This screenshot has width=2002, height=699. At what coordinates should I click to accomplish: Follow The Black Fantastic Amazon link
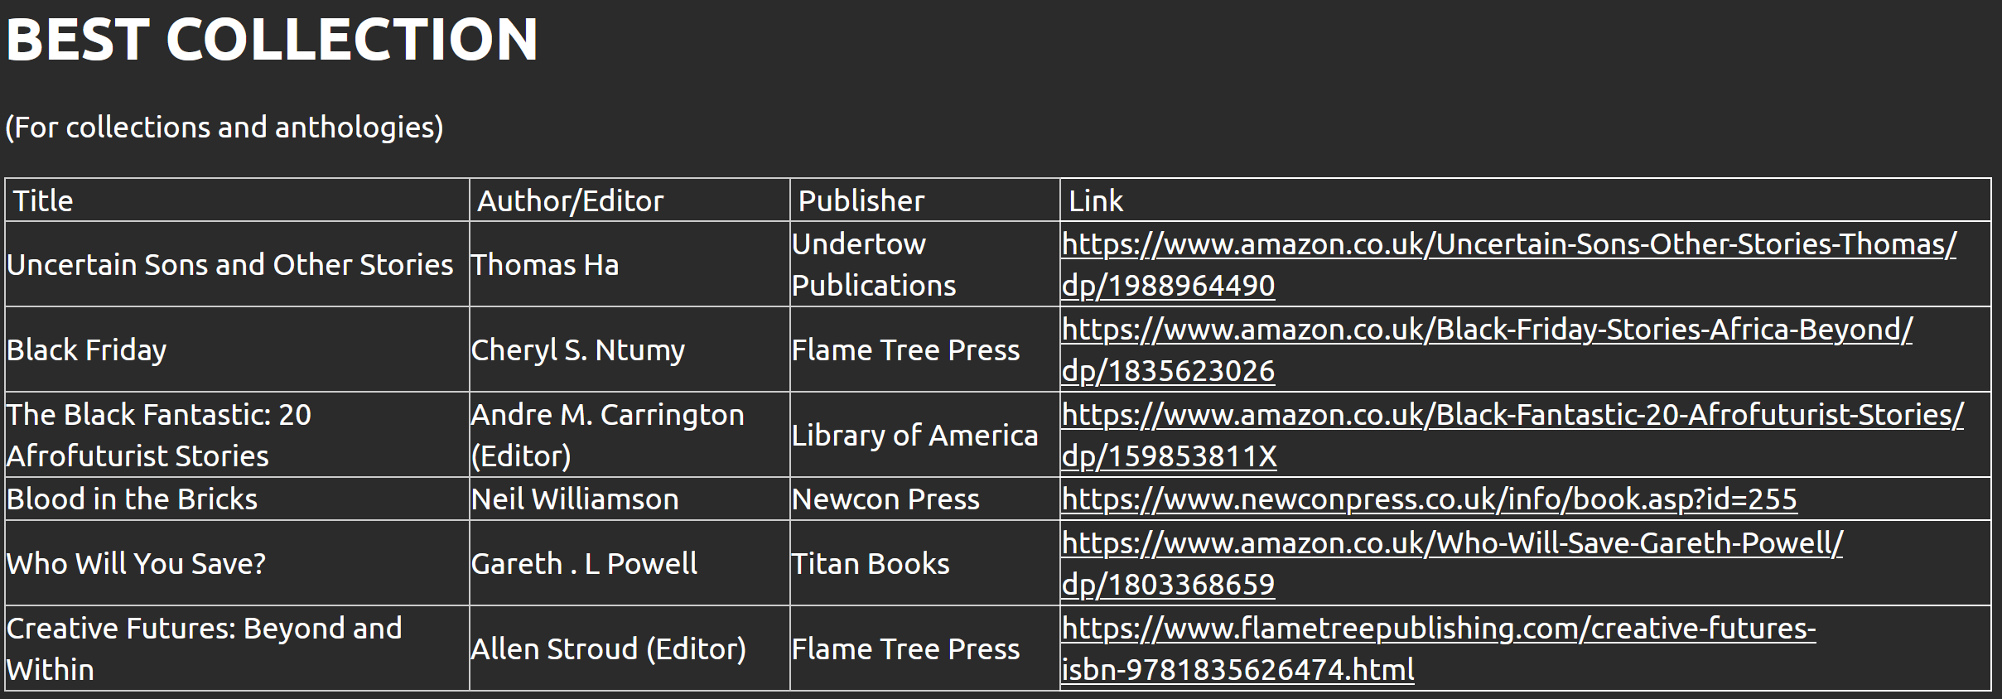[1512, 416]
